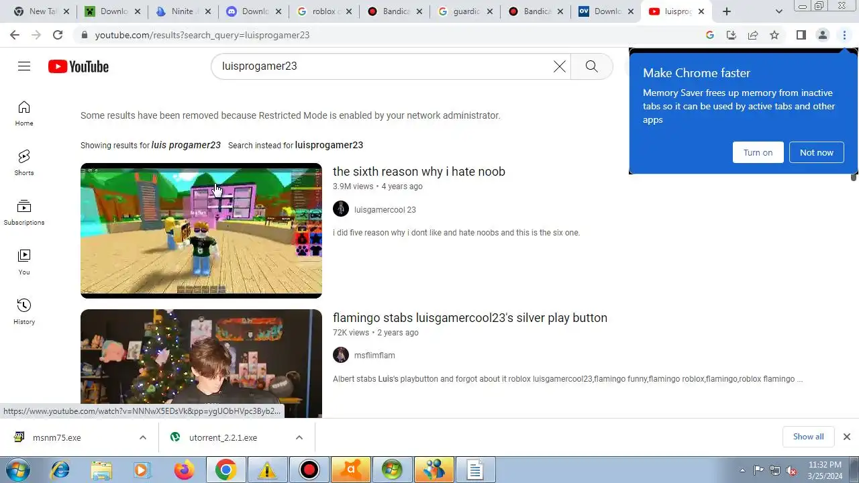Click into the YouTube search field
Image resolution: width=859 pixels, height=483 pixels.
(383, 66)
